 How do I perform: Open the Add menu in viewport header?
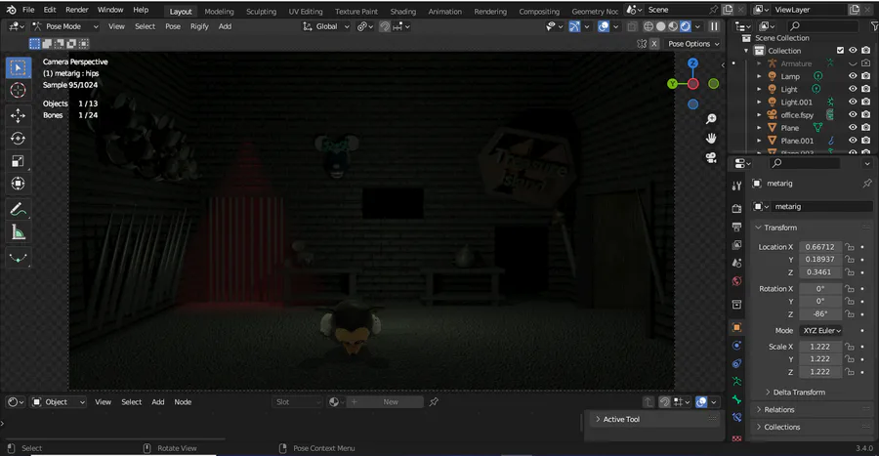pos(225,26)
